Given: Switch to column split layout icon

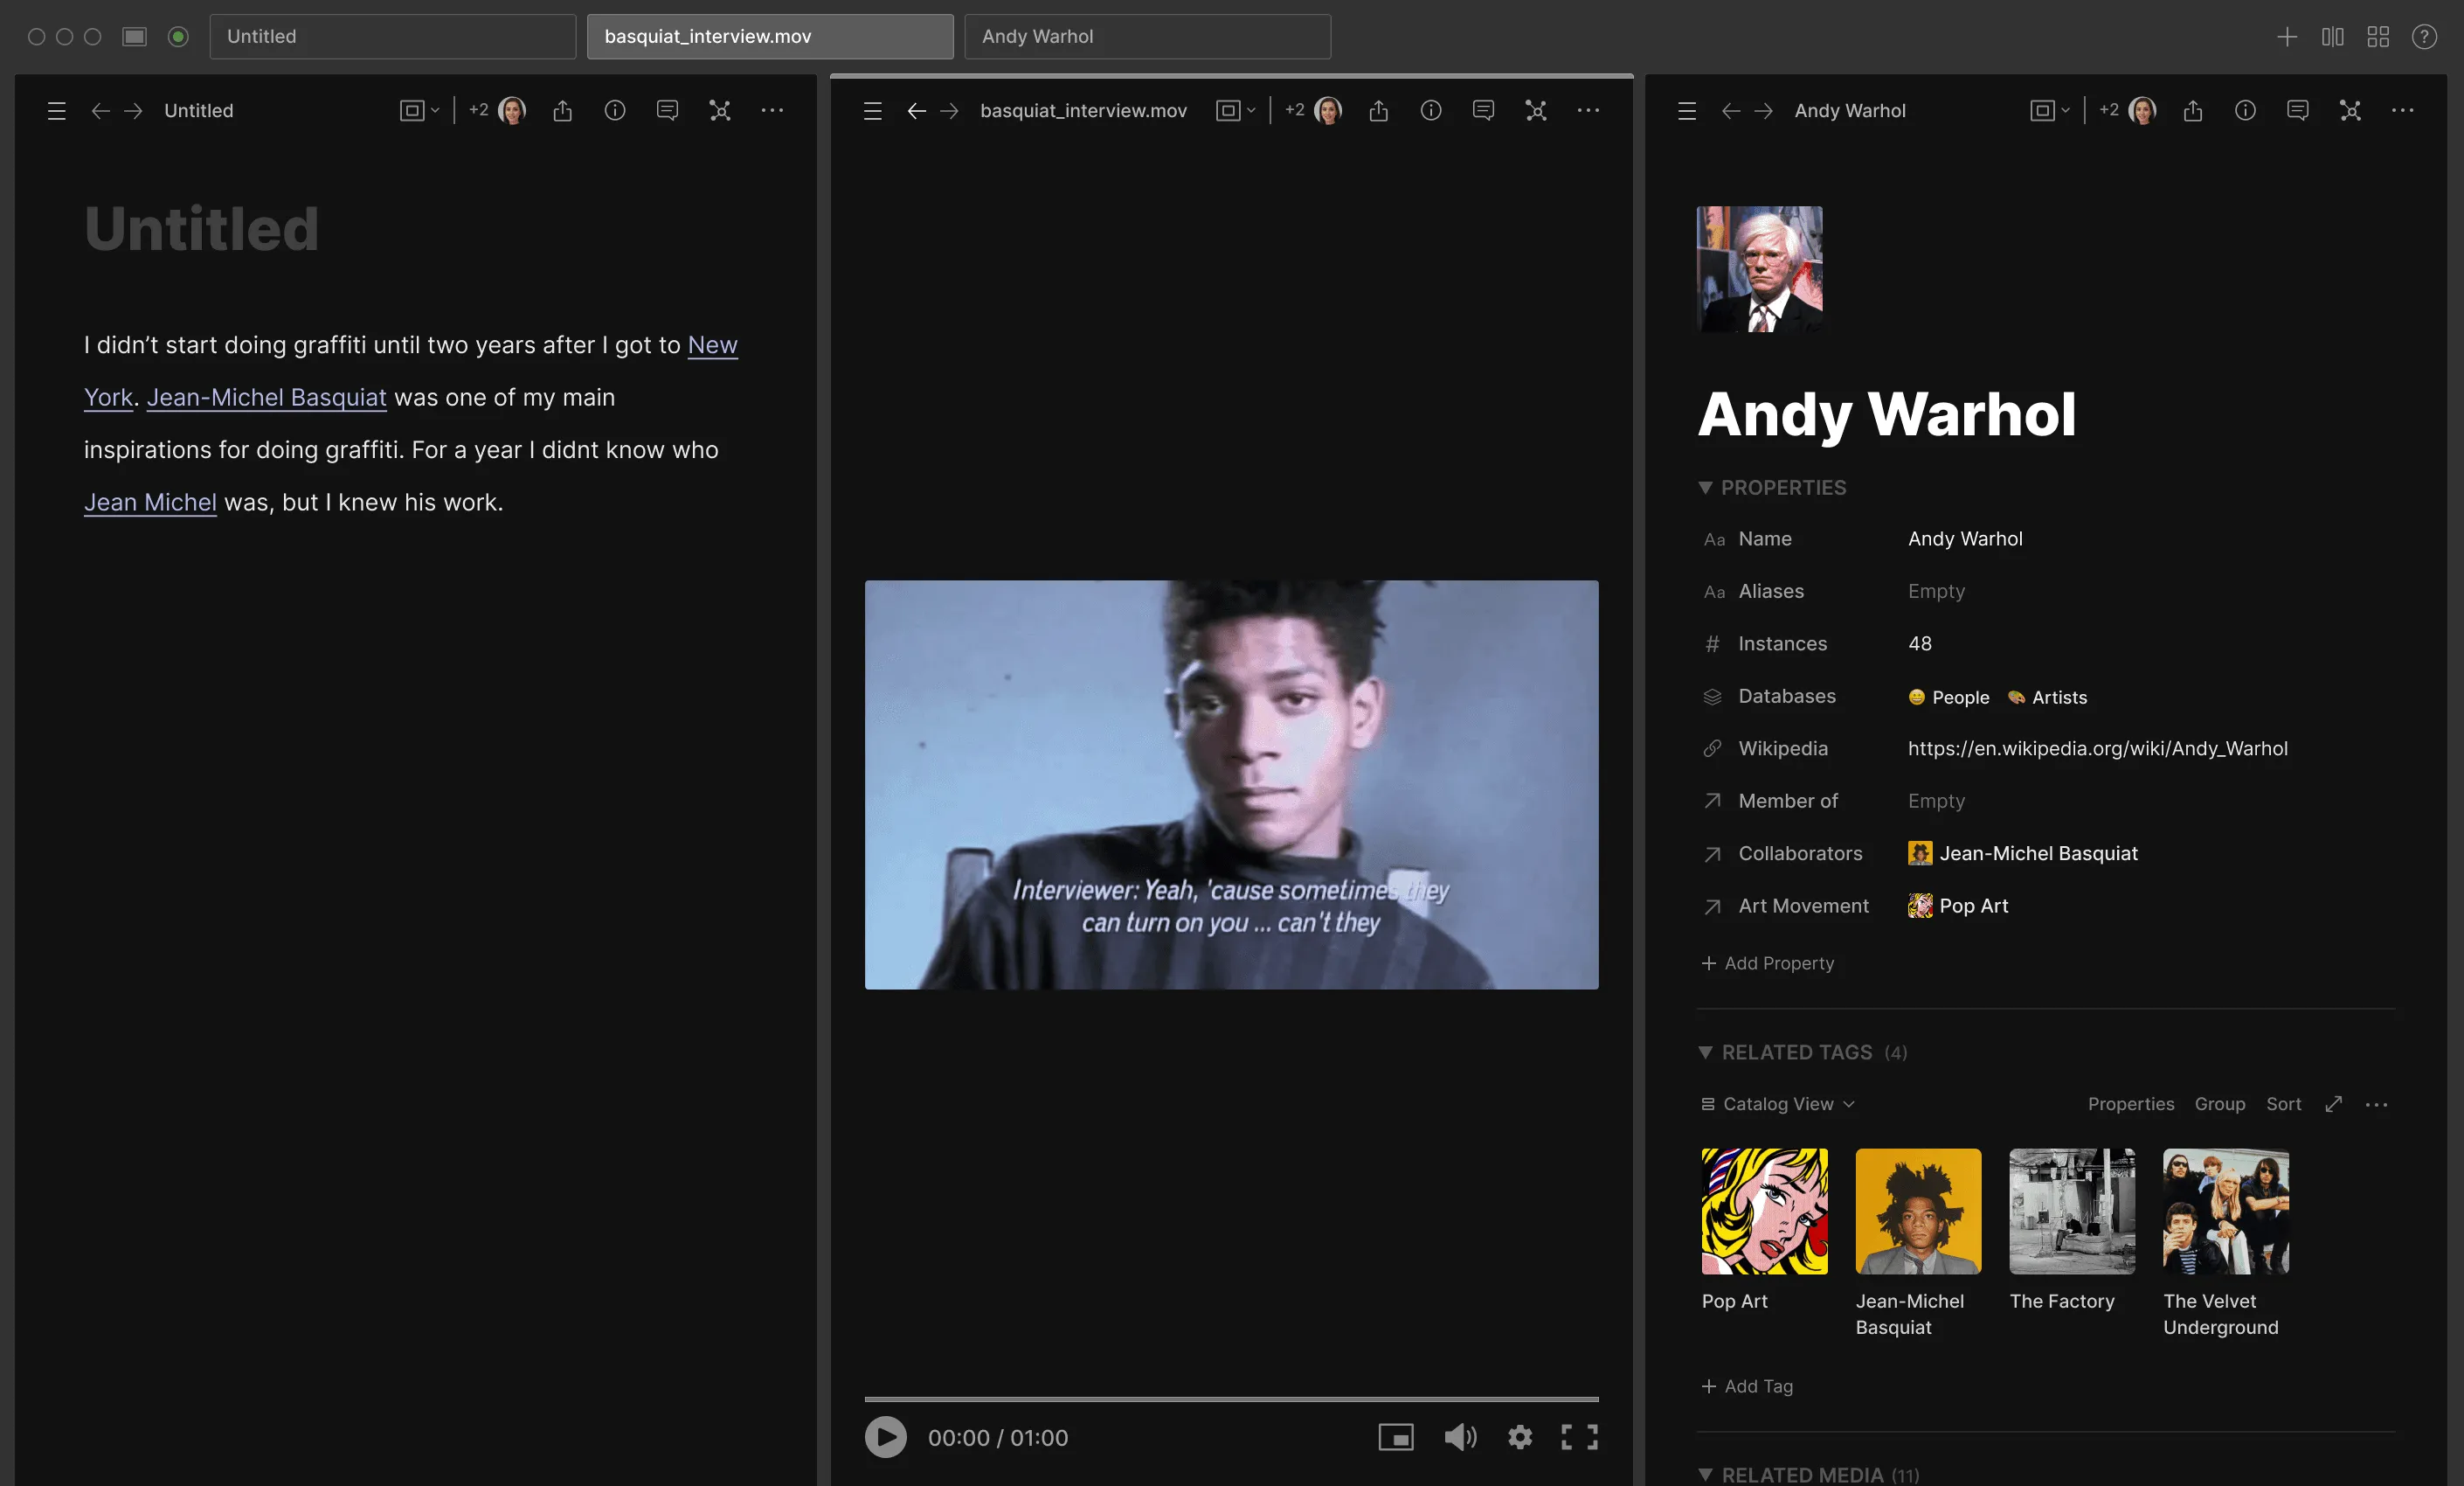Looking at the screenshot, I should point(2332,37).
